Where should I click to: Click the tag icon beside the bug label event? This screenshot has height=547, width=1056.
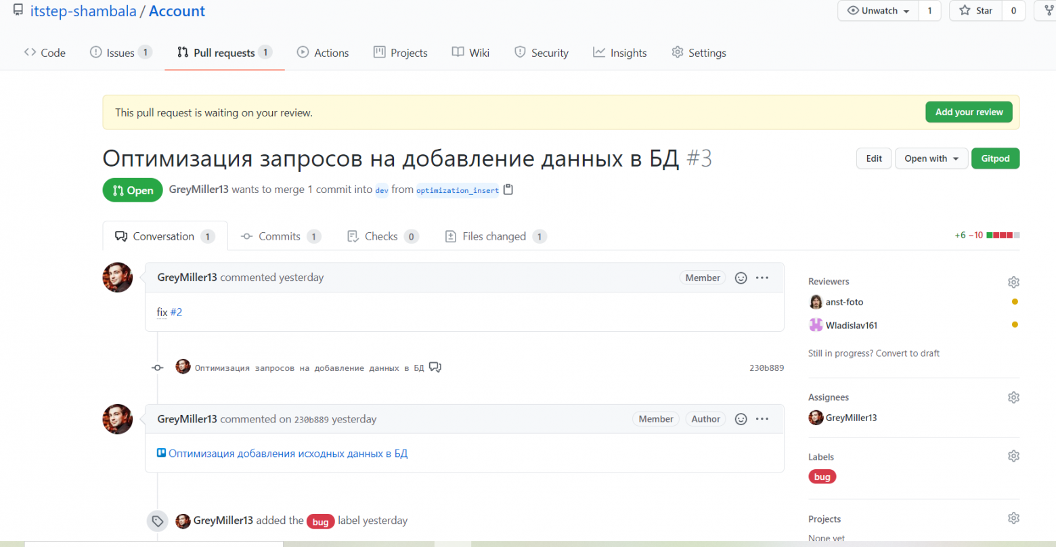pyautogui.click(x=157, y=521)
